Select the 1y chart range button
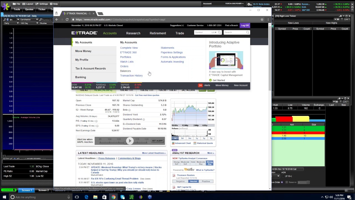Screen dimensions: 355x200 pos(197,138)
